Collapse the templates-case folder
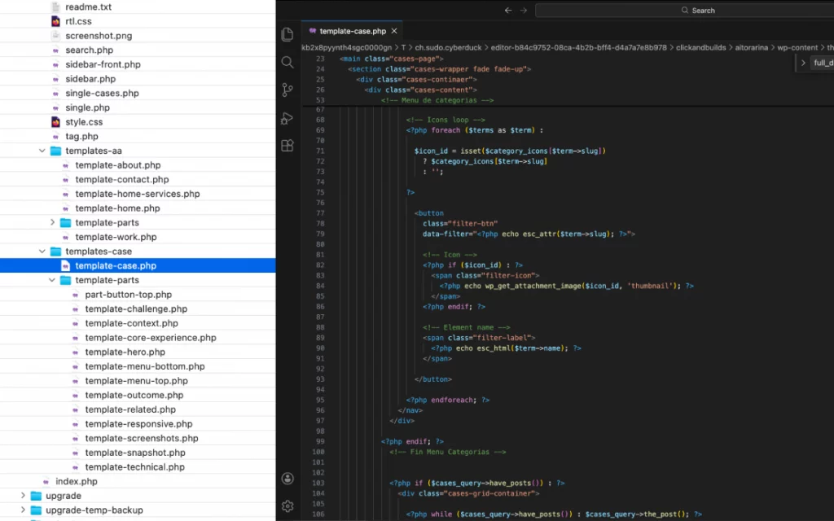Image resolution: width=834 pixels, height=521 pixels. click(42, 251)
